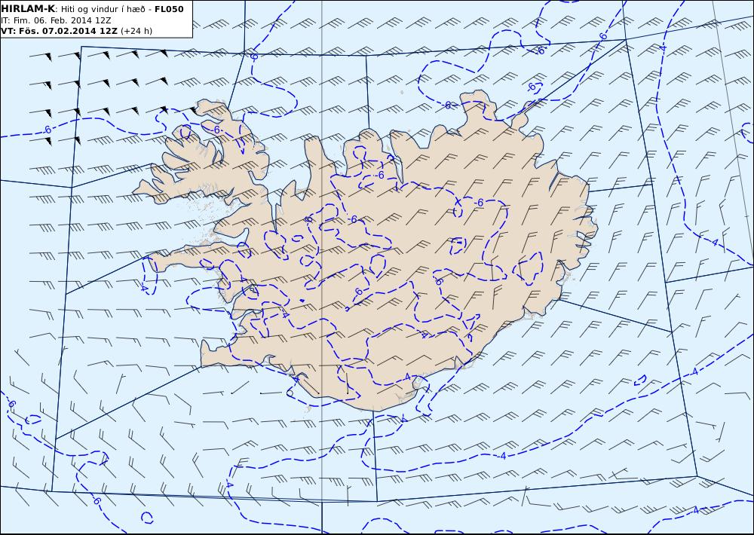The width and height of the screenshot is (754, 535).
Task: Click the '(+24 h)' forecast offset text
Action: coord(136,31)
